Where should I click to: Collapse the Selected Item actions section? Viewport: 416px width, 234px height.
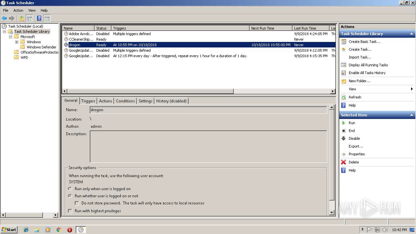pyautogui.click(x=412, y=115)
